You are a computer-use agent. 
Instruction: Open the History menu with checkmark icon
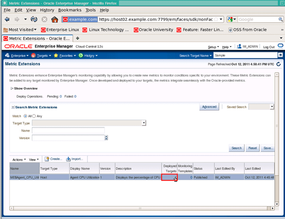click(88, 56)
